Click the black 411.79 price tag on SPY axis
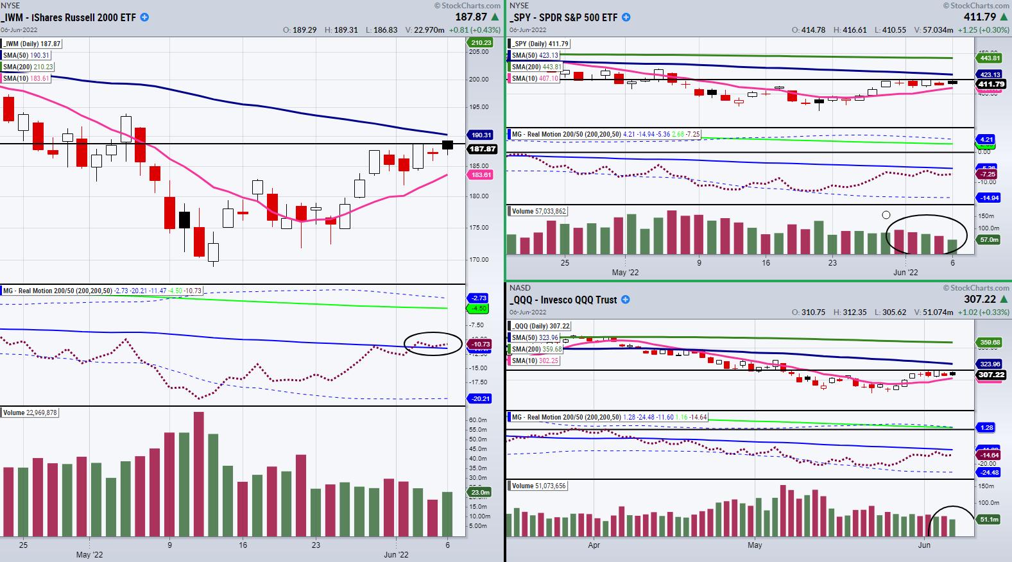This screenshot has width=1012, height=562. click(991, 84)
